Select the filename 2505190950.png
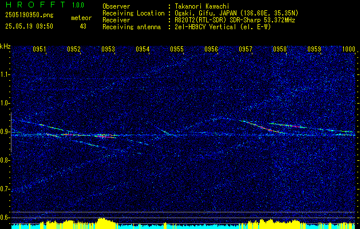 [29, 15]
